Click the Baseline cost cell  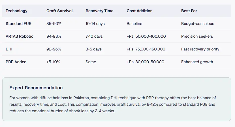134,24
